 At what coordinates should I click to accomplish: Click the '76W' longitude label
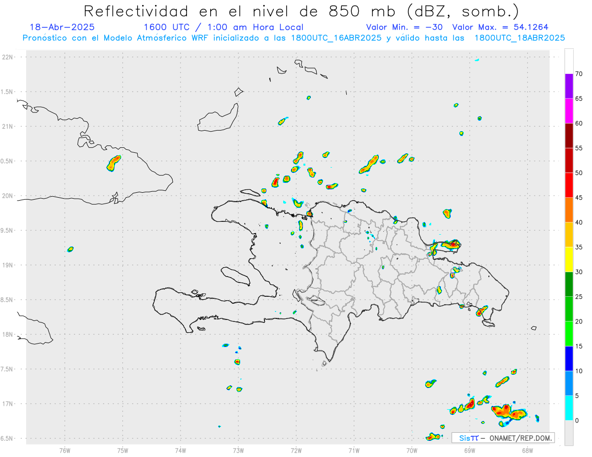tap(65, 450)
